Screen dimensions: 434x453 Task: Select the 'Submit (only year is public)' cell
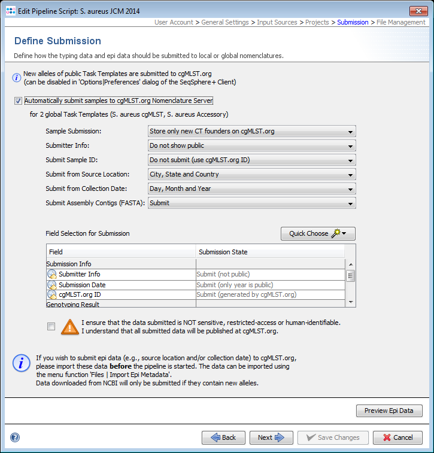click(271, 285)
